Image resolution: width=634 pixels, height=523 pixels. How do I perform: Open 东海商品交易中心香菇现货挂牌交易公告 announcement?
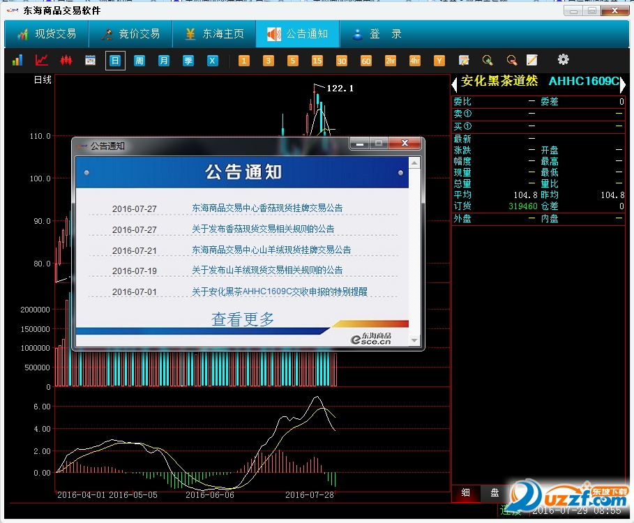pyautogui.click(x=267, y=208)
